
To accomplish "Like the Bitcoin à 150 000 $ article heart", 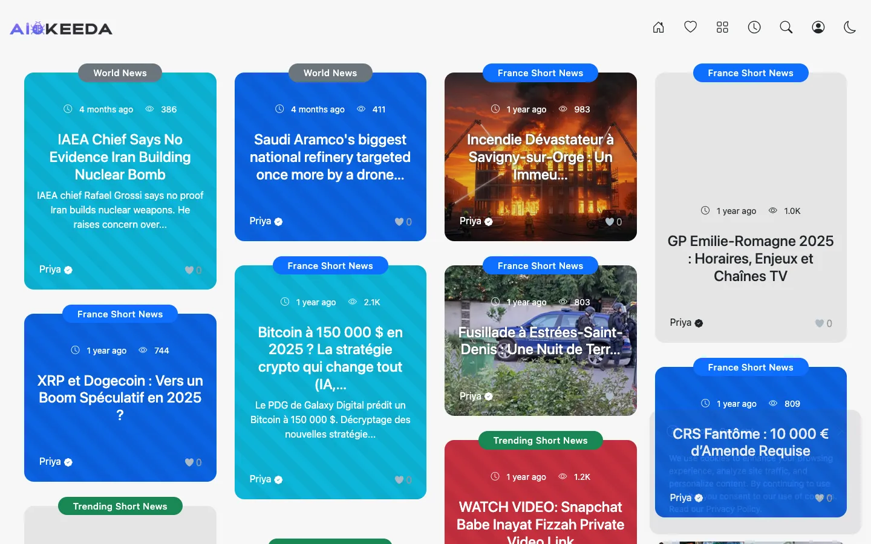I will 399,480.
